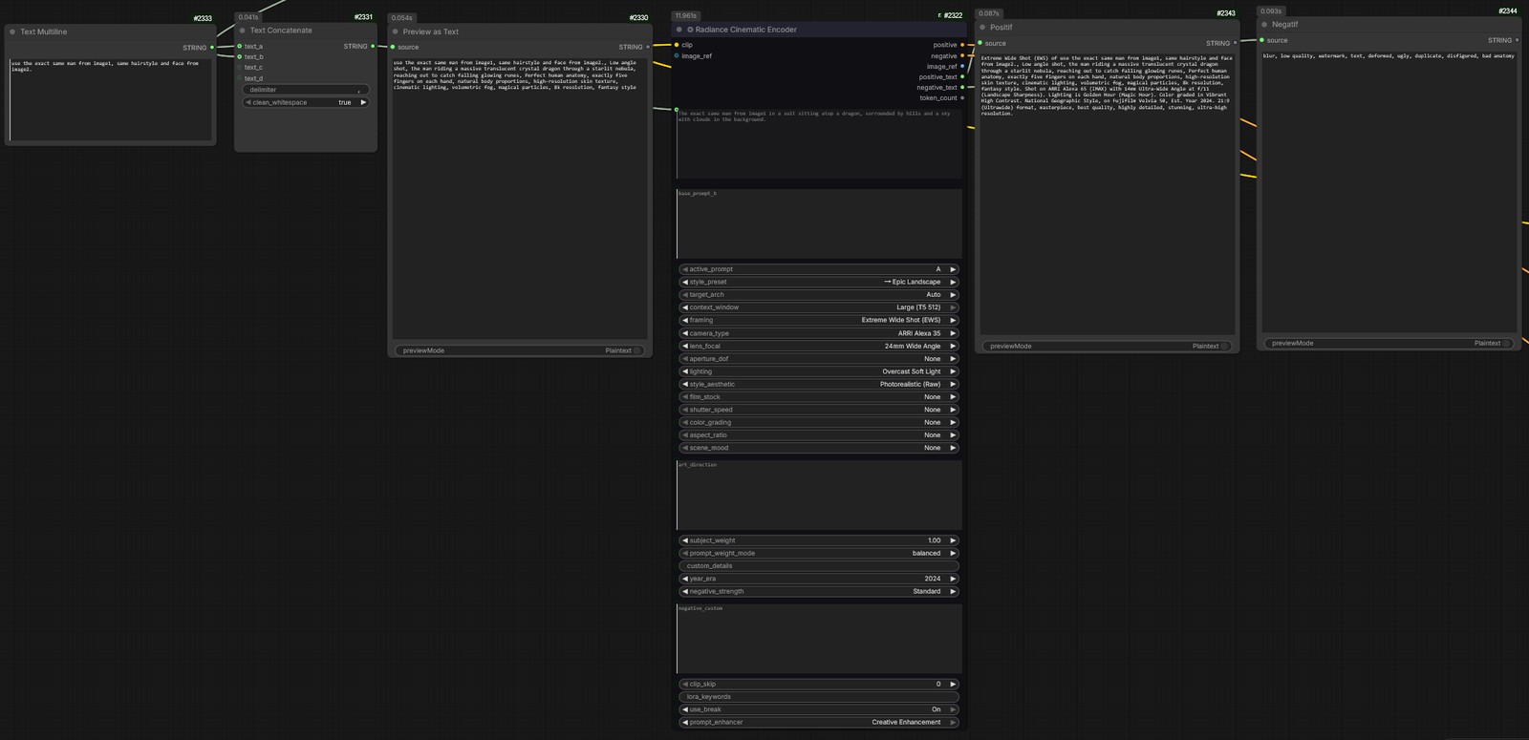Open the camera_type ARRI Alexa 35 selector
The height and width of the screenshot is (740, 1529).
pyautogui.click(x=818, y=333)
